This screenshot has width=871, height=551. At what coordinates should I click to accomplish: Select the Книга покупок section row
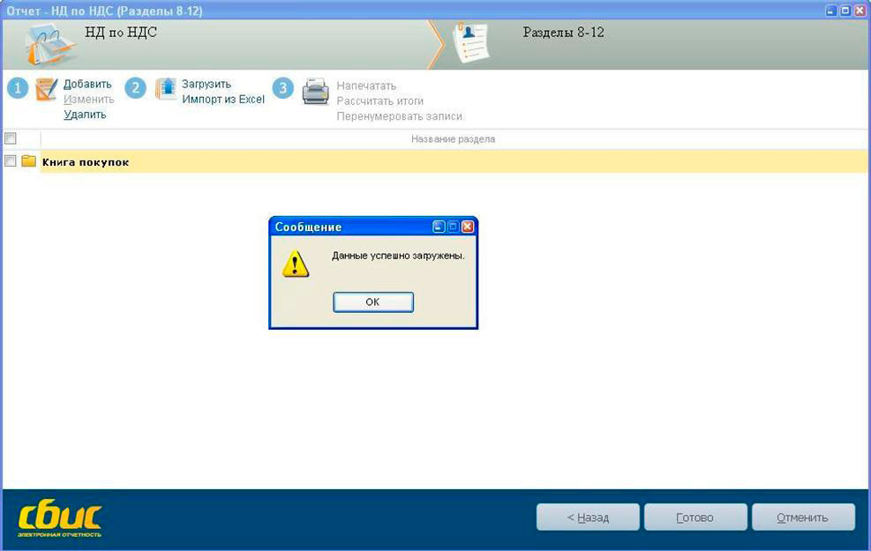coord(454,161)
